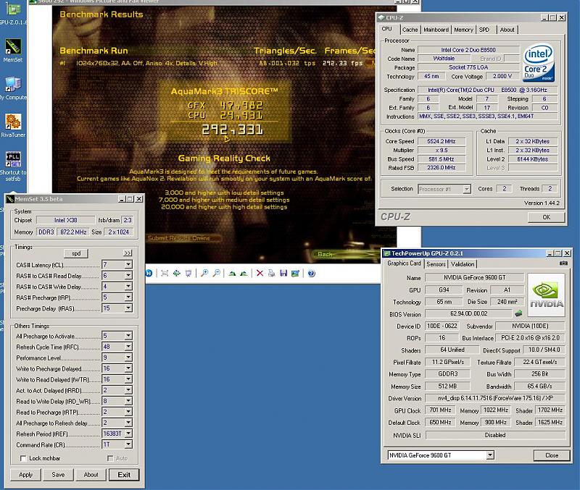Click the >> button in MemSet Timings

[x=128, y=253]
